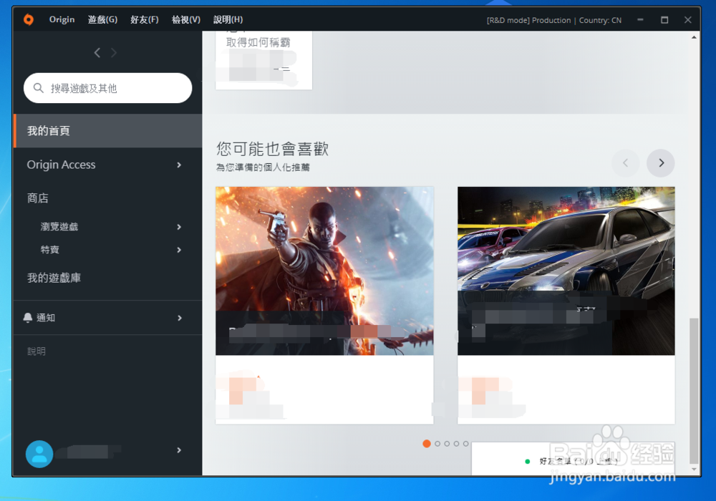Click your profile avatar icon
The width and height of the screenshot is (716, 501).
[x=39, y=454]
